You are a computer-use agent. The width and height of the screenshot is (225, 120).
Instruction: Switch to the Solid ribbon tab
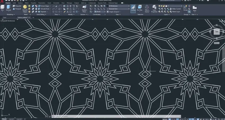click(14, 3)
